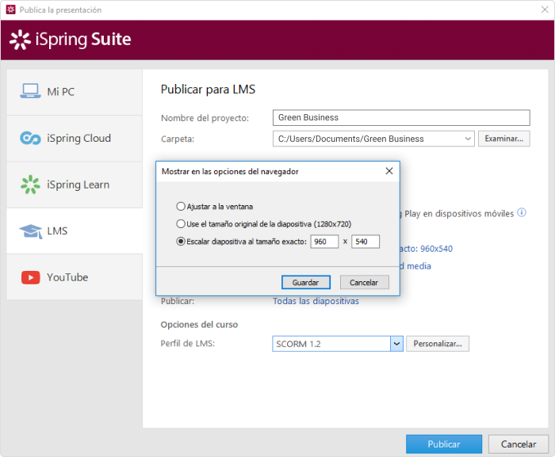Open the 960x540 size link
Viewport: 555px width, 457px height.
427,249
